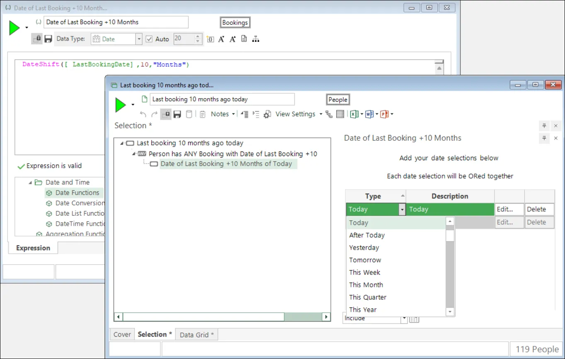Click the Bookings table label
Screen dimensions: 565x359
(235, 23)
